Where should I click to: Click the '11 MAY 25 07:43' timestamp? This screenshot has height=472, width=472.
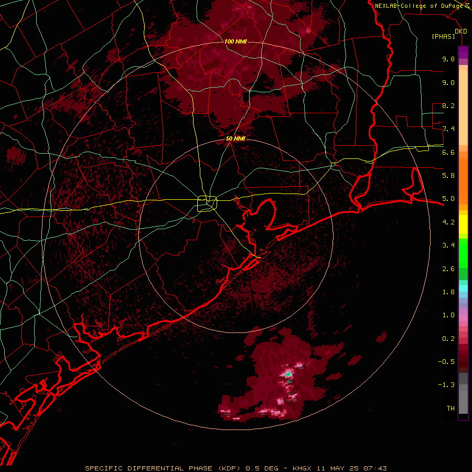(x=352, y=468)
